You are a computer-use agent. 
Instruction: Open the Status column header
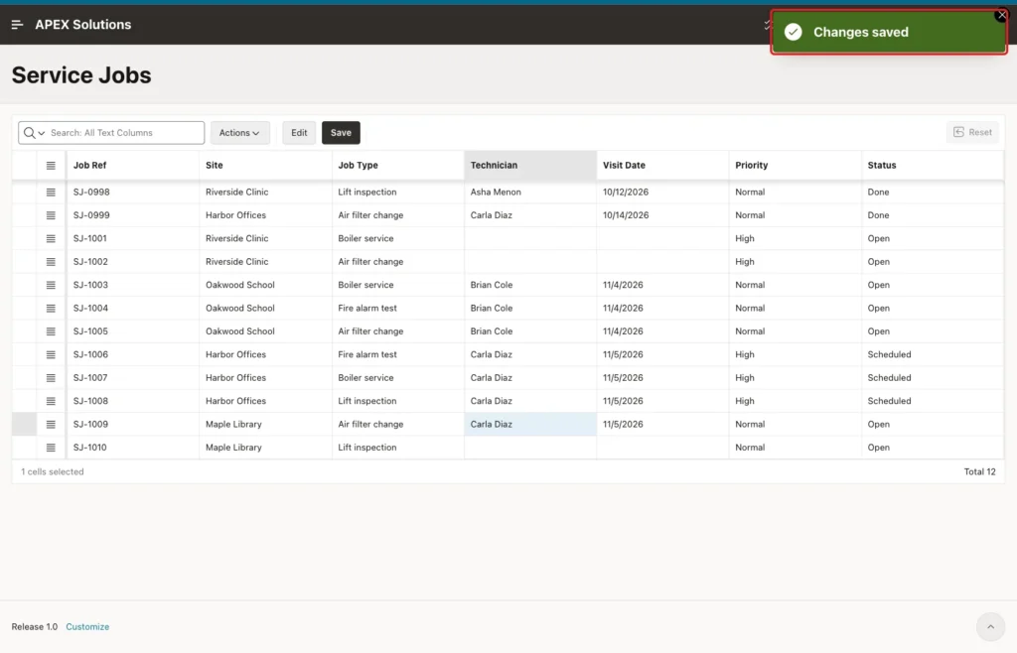pos(933,165)
